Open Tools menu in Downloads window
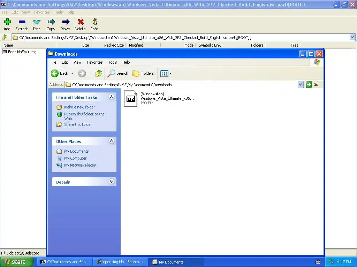The width and height of the screenshot is (357, 267). pyautogui.click(x=113, y=62)
